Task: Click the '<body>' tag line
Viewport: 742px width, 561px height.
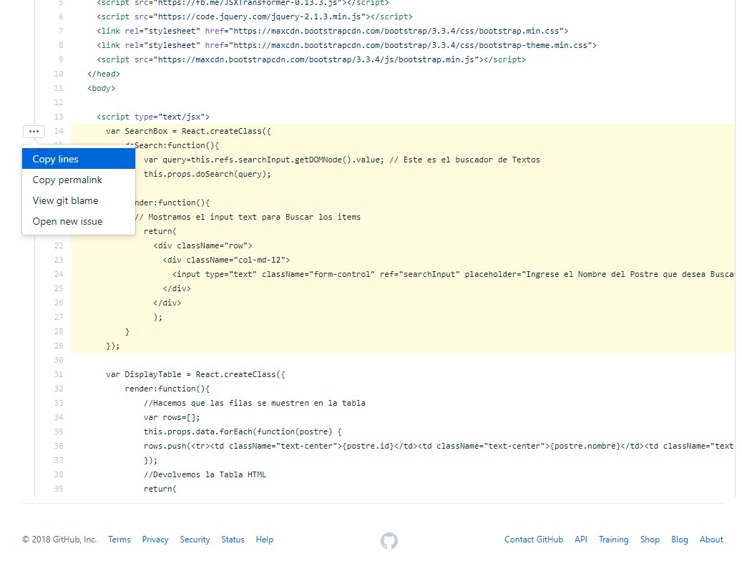Action: [x=102, y=88]
